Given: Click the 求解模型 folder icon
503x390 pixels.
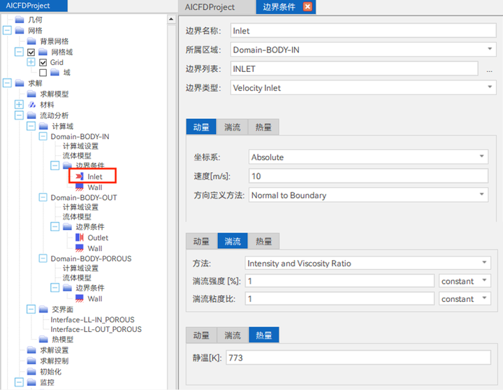Looking at the screenshot, I should pos(31,94).
